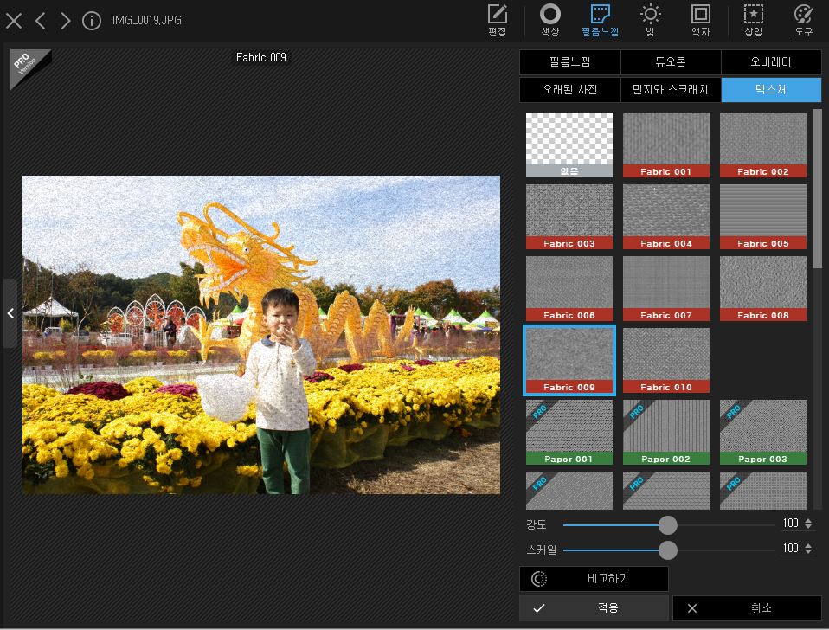The image size is (829, 630).
Task: Open the 편집 edit tool
Action: coord(497,20)
